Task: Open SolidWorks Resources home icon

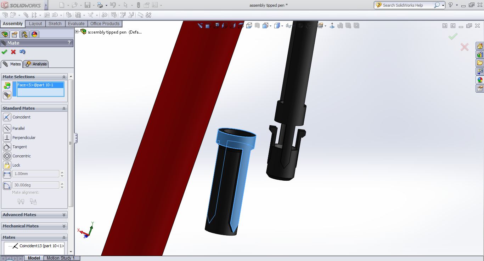Action: (x=480, y=46)
